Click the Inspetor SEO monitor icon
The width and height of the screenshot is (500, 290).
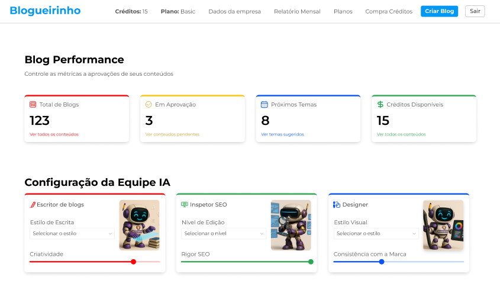184,205
